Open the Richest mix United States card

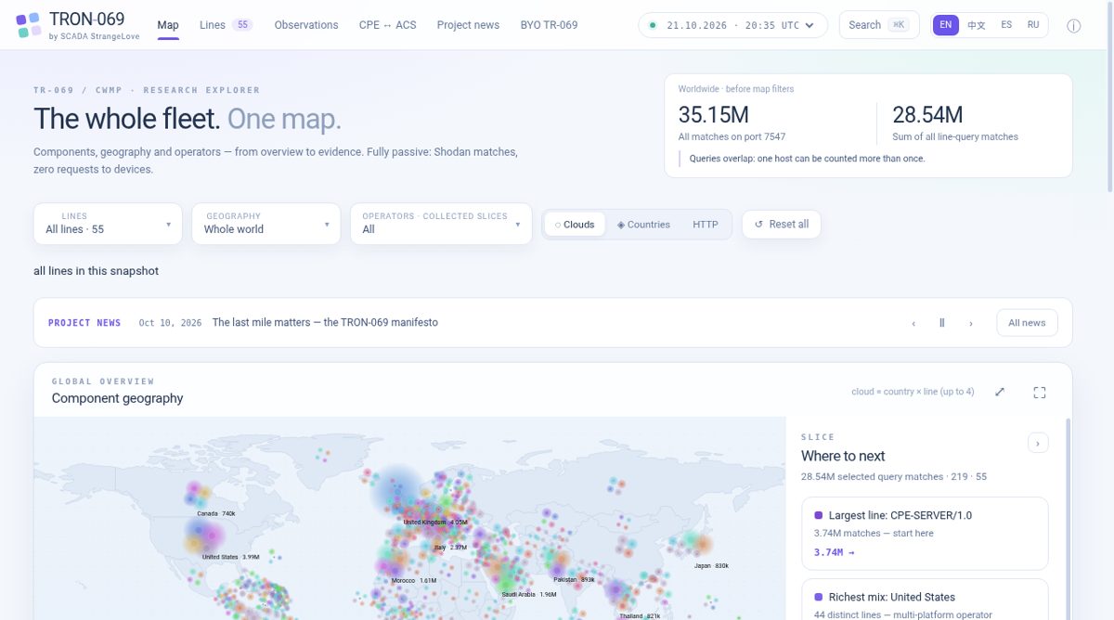pos(925,600)
